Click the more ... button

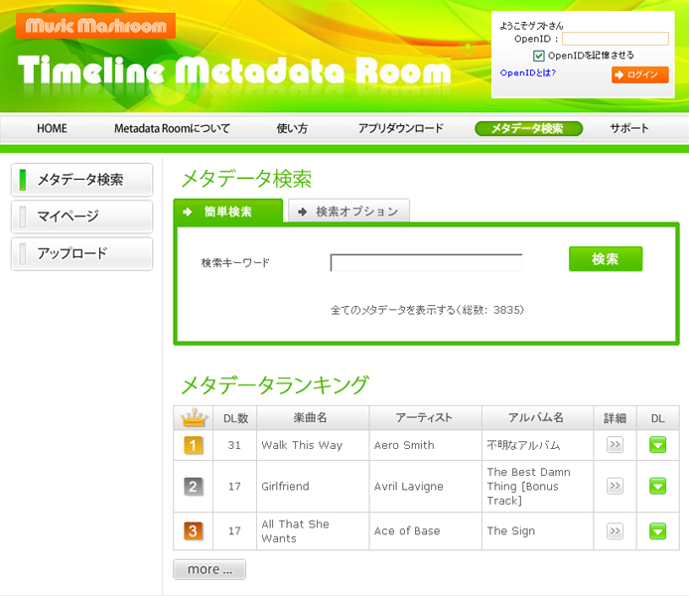(x=209, y=569)
